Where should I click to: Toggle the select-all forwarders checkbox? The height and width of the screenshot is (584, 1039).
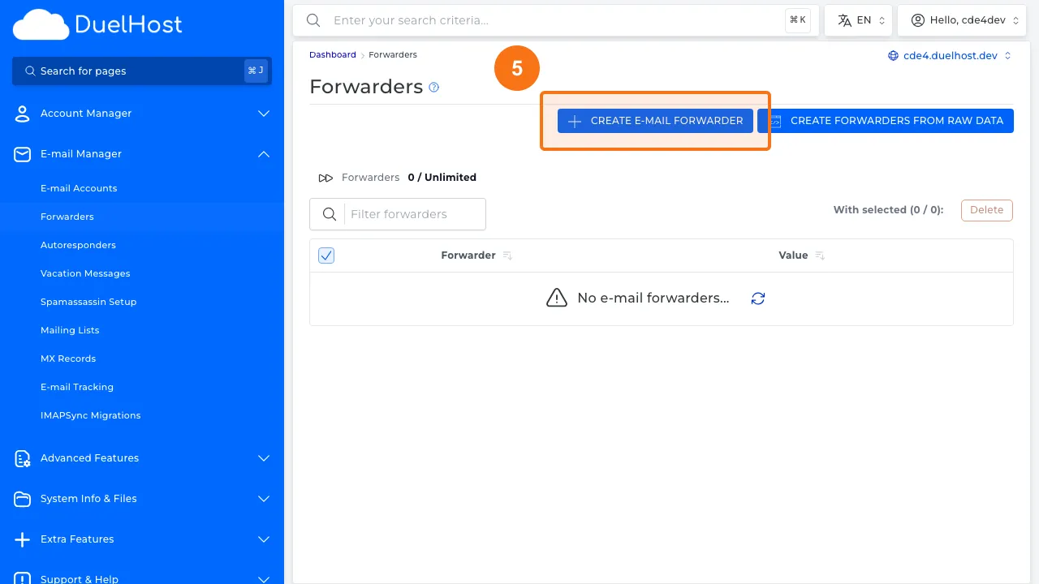click(325, 255)
